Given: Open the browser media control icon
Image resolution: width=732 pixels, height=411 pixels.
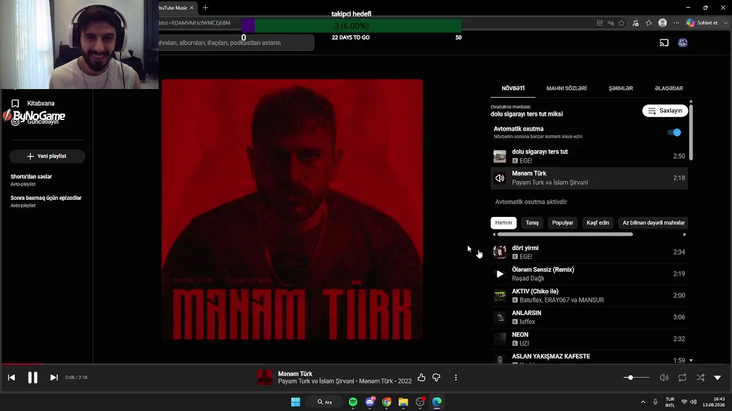Looking at the screenshot, I should coord(635,23).
